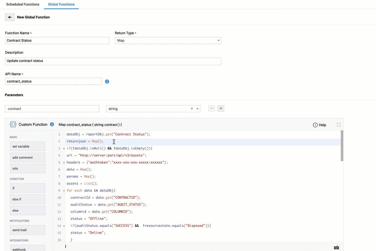
Task: Insert the set variable block
Action: [x=27, y=146]
